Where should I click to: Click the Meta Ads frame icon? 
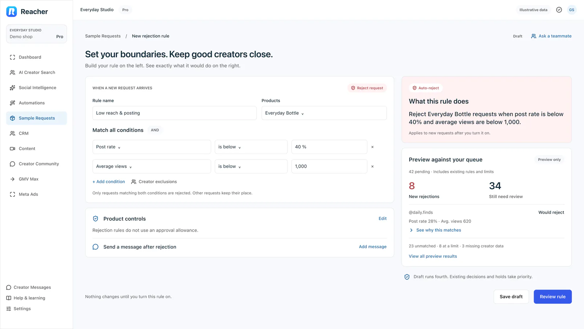(12, 194)
